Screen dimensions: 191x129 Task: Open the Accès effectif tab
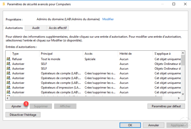(x=58, y=28)
